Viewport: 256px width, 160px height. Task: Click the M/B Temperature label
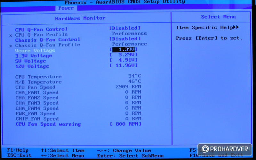click(x=38, y=82)
